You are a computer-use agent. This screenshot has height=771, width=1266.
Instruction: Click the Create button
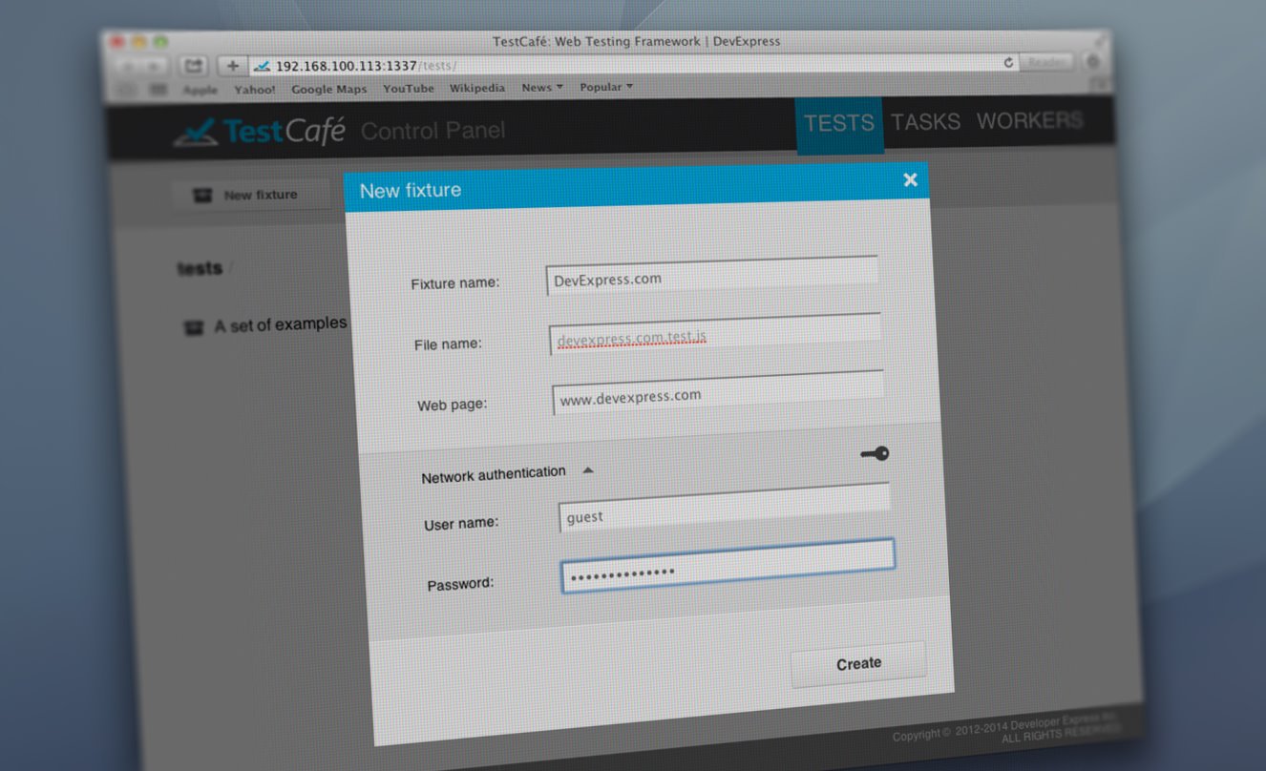(858, 663)
